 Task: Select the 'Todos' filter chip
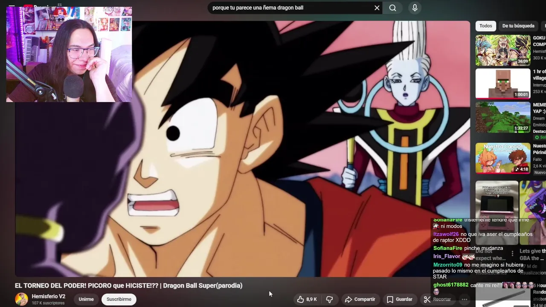pos(485,26)
